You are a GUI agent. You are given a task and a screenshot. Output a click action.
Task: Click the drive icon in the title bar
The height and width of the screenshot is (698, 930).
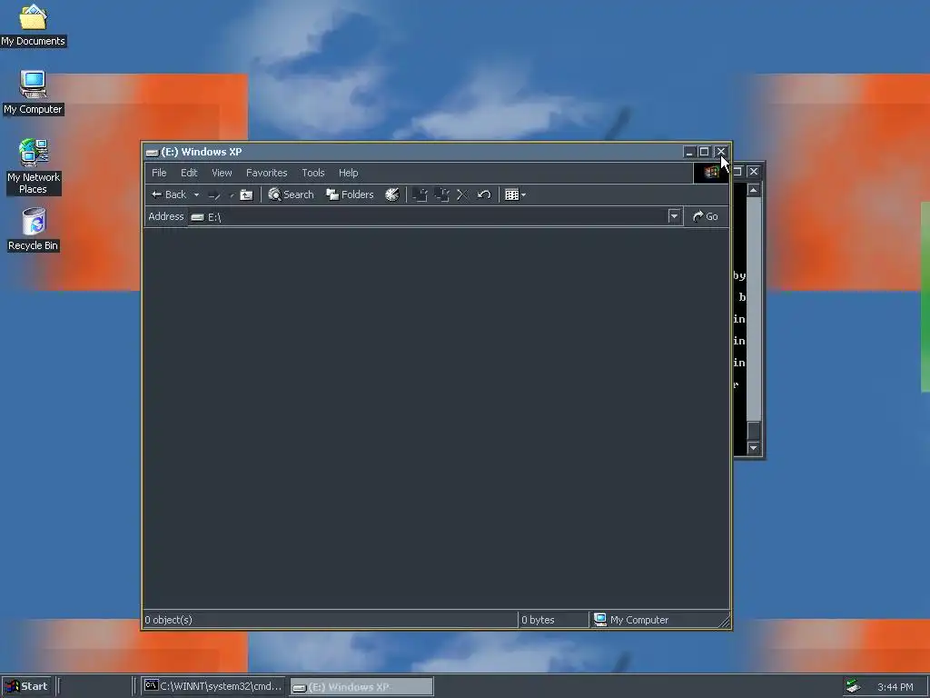click(153, 153)
